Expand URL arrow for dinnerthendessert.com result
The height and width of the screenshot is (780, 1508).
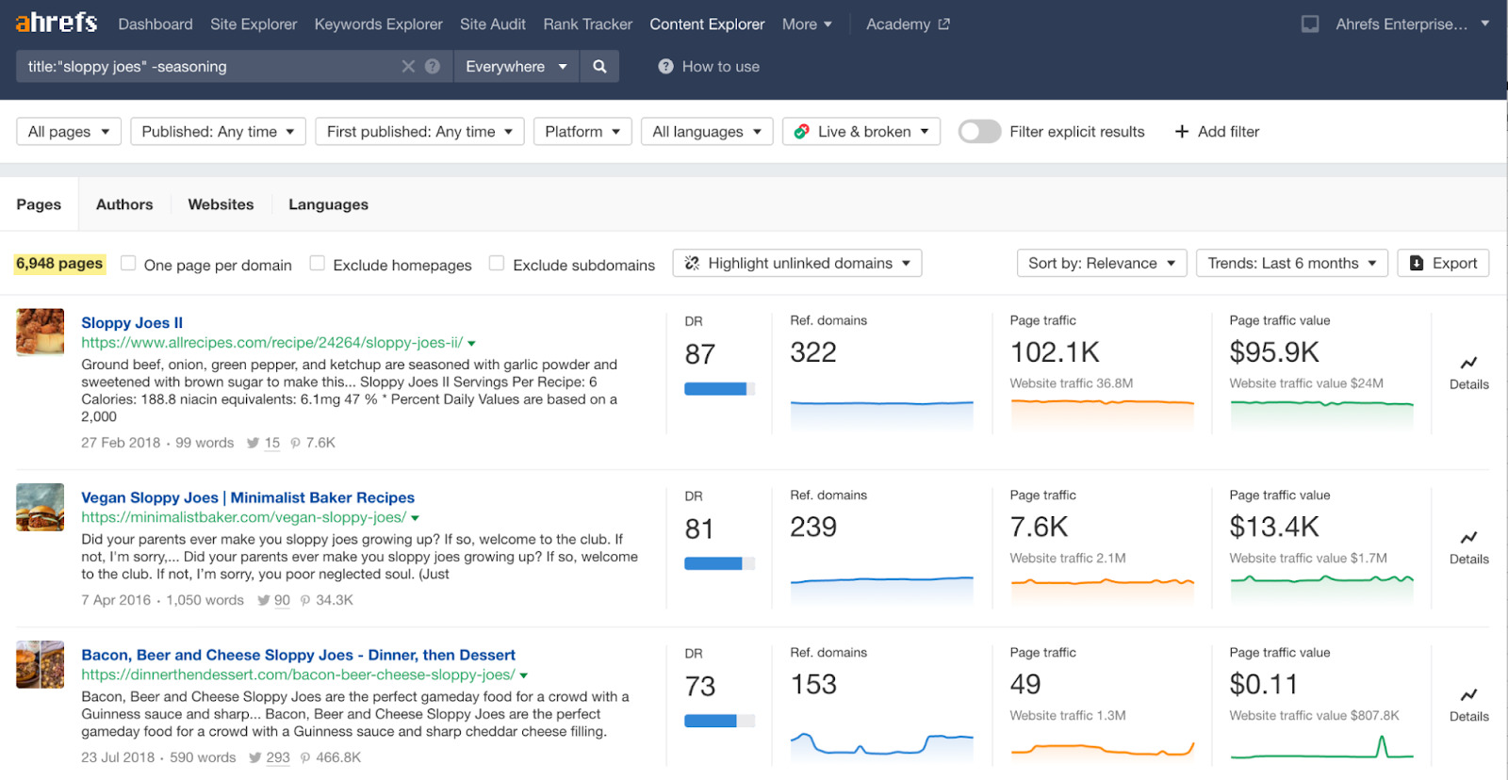click(x=524, y=675)
